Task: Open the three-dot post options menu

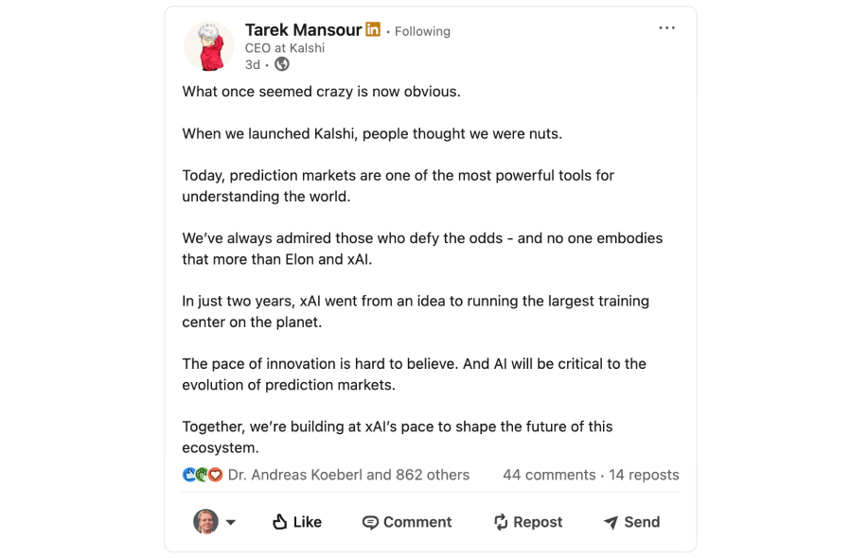Action: pyautogui.click(x=667, y=28)
